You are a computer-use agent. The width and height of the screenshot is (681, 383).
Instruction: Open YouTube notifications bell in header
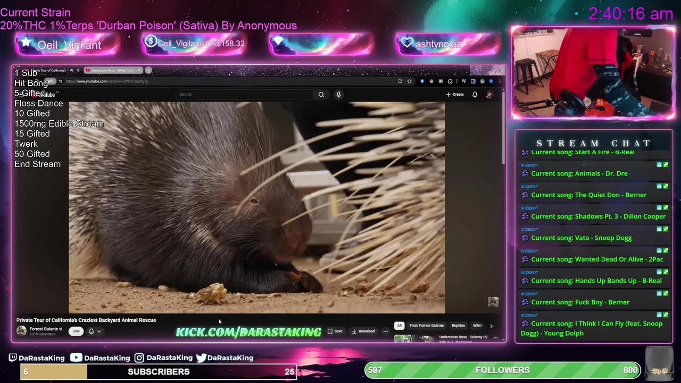475,94
